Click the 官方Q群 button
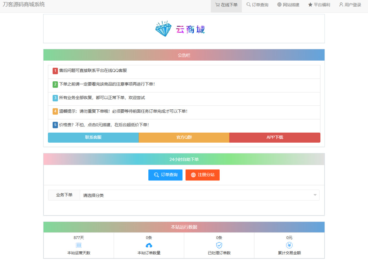 (x=184, y=137)
